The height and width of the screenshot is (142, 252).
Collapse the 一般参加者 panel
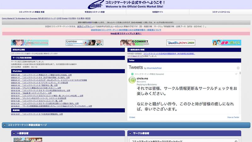pos(68,133)
